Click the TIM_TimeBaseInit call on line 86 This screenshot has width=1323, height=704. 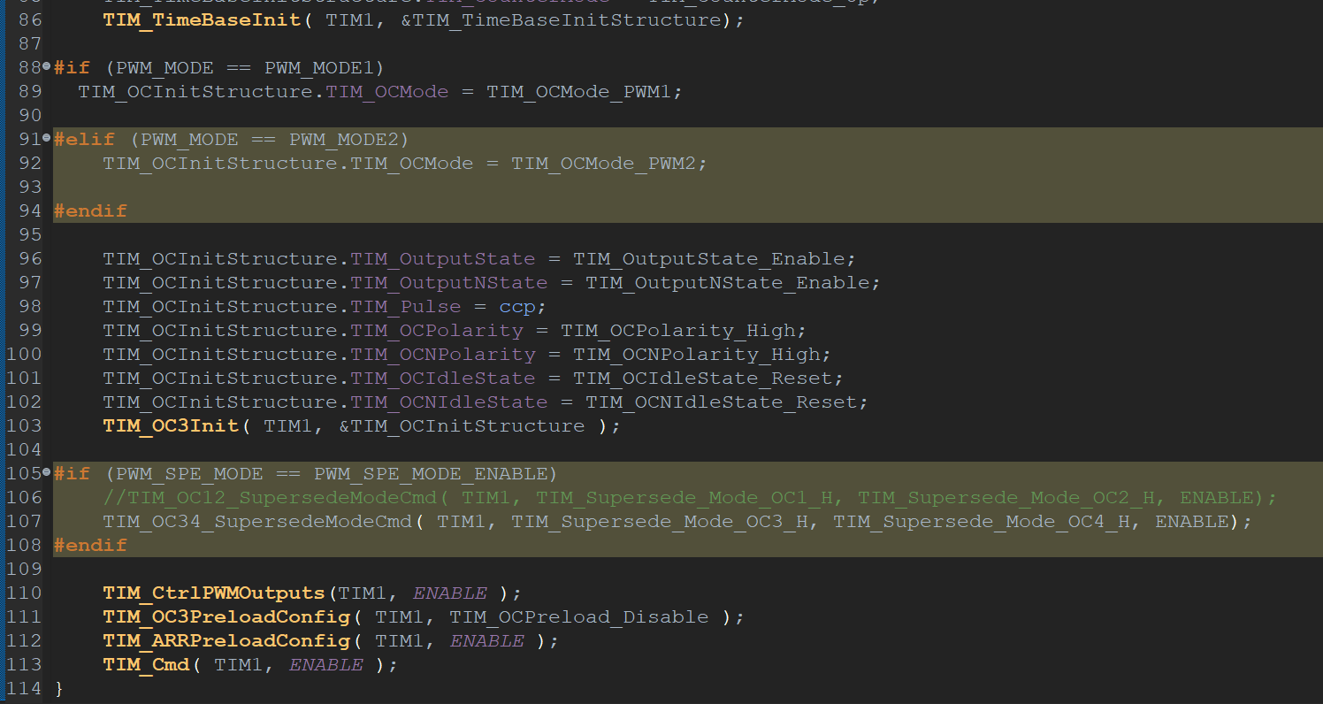(203, 19)
